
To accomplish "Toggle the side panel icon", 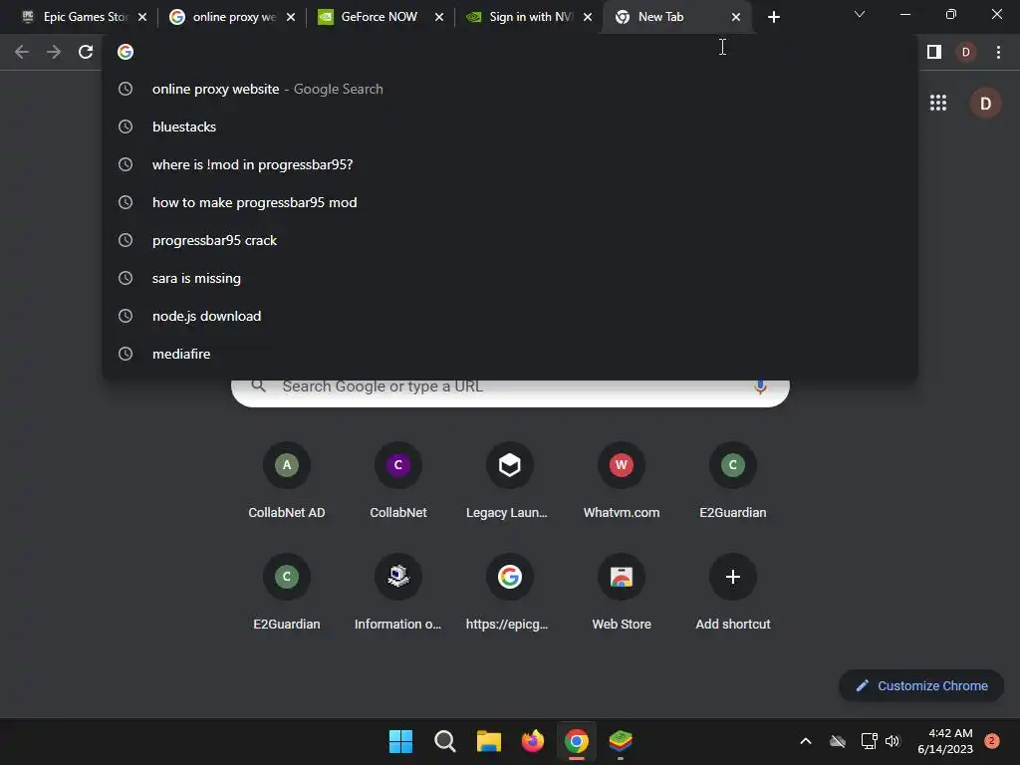I will point(934,52).
